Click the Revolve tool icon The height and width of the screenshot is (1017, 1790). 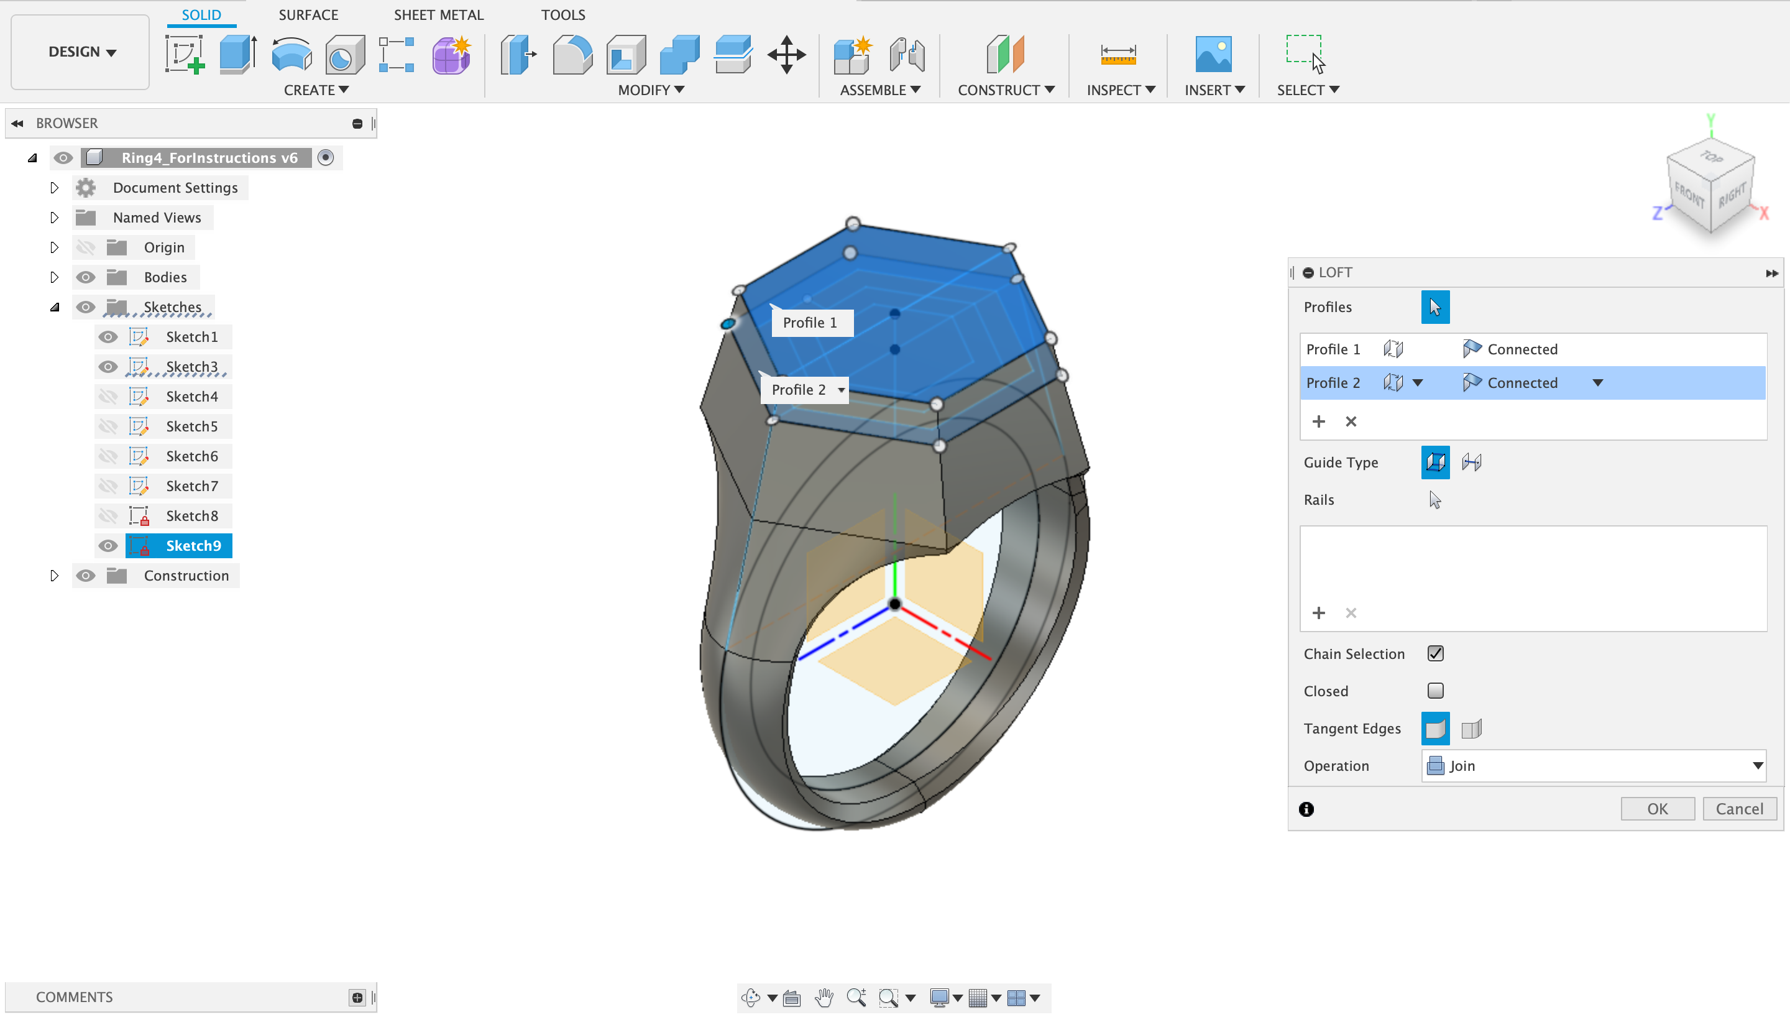click(291, 55)
